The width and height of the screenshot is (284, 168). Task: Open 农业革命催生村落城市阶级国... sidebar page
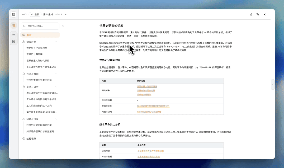(42, 93)
